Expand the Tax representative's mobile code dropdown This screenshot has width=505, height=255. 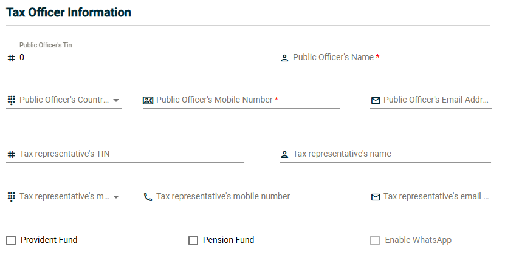tap(116, 197)
